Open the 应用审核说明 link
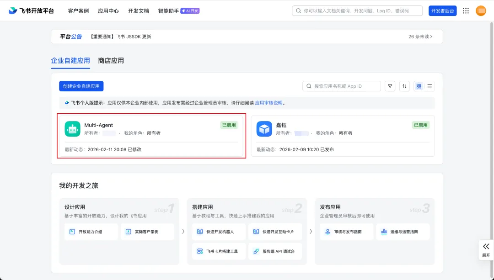This screenshot has height=280, width=494. 269,103
